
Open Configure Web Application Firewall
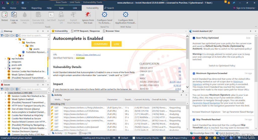pos(125,15)
